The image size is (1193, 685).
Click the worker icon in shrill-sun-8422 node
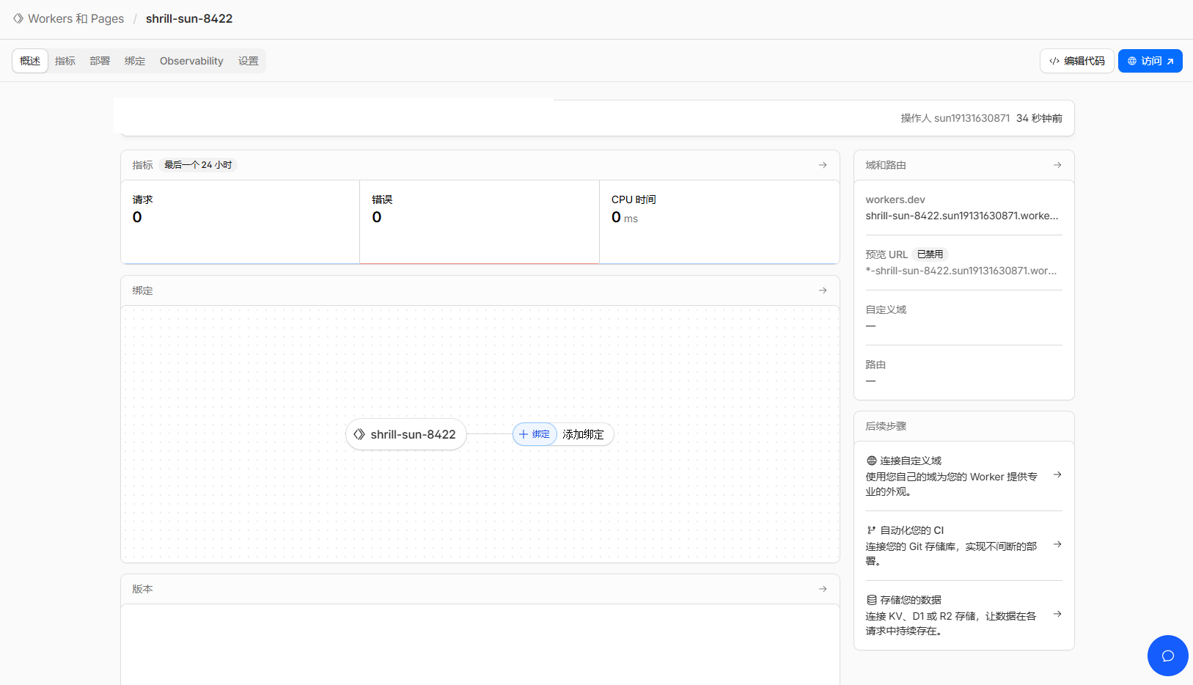pyautogui.click(x=359, y=434)
